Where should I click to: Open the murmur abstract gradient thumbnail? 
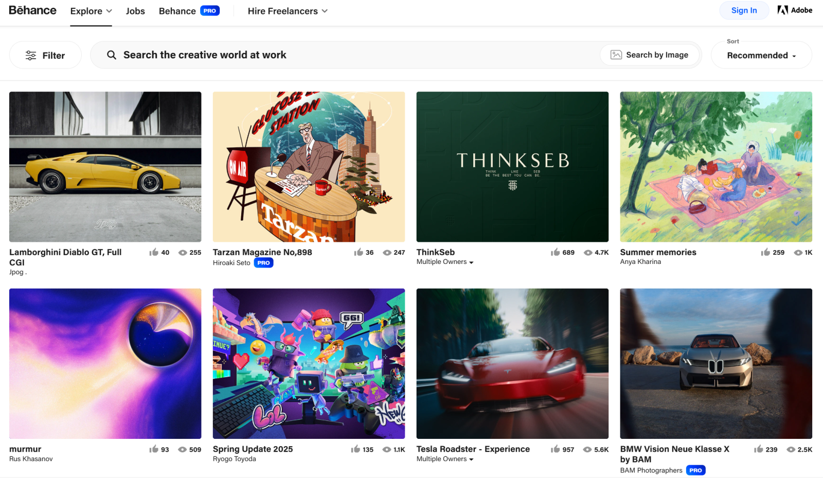(105, 364)
